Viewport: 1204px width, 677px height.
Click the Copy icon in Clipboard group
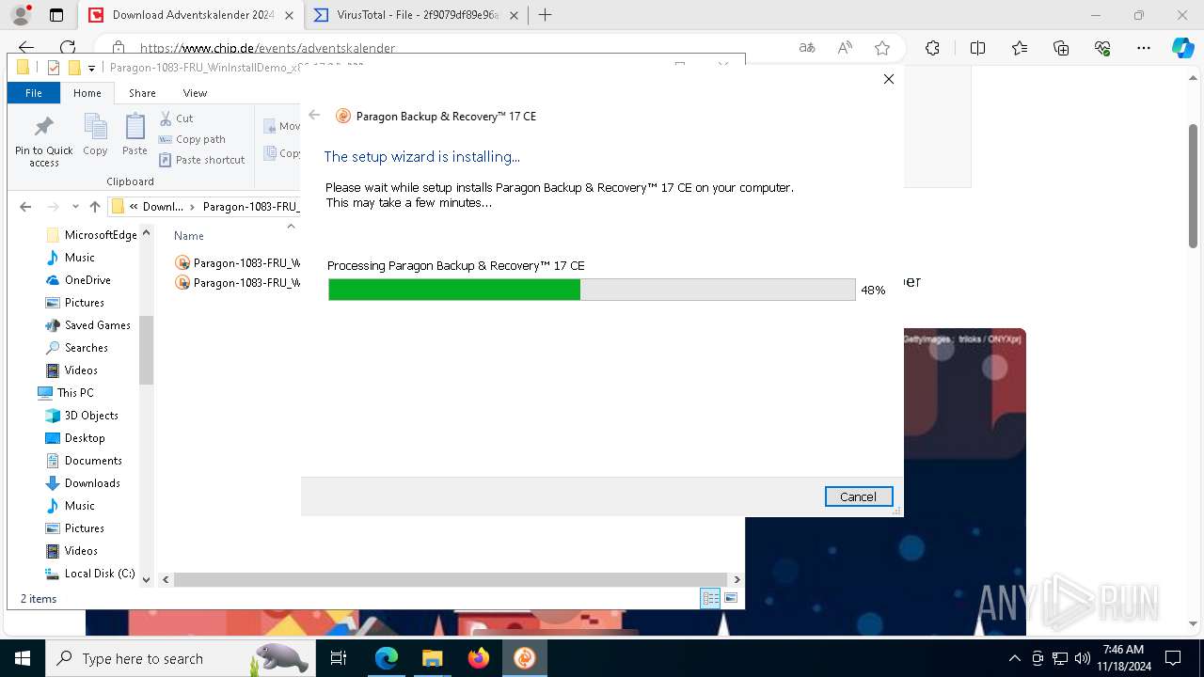[x=95, y=135]
